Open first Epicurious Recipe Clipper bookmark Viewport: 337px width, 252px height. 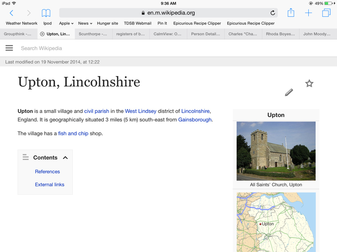(197, 23)
